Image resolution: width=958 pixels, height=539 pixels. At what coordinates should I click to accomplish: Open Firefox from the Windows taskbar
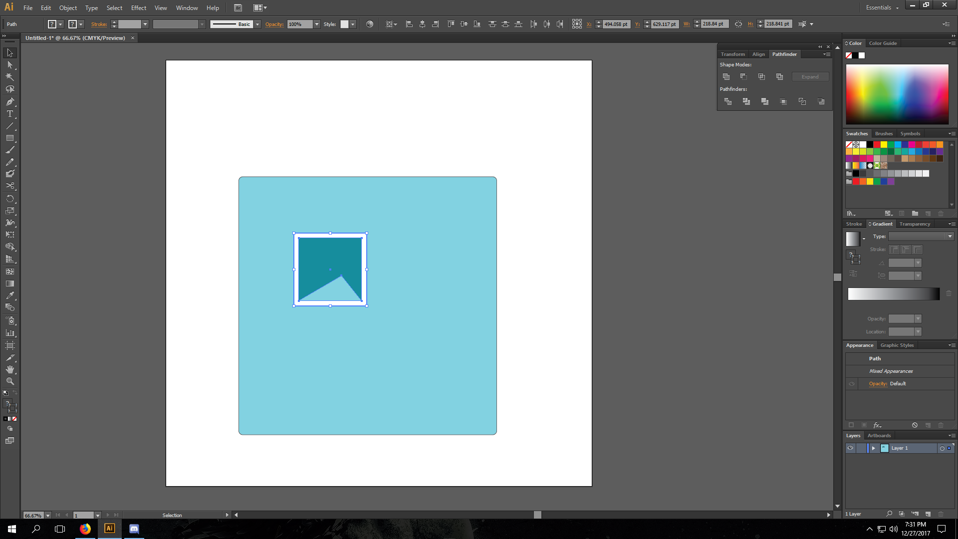tap(85, 529)
